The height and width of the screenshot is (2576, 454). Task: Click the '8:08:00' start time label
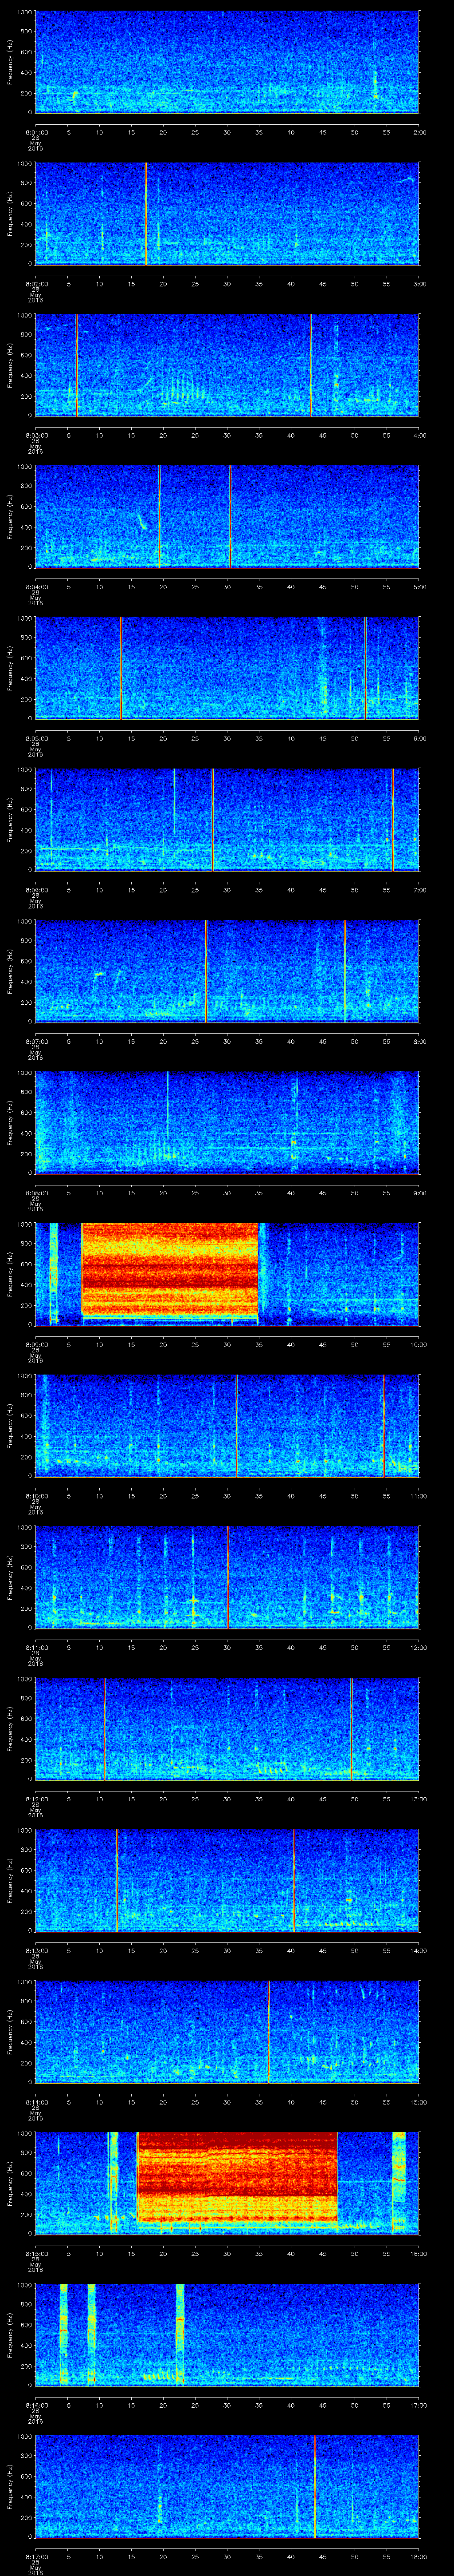(x=36, y=1193)
